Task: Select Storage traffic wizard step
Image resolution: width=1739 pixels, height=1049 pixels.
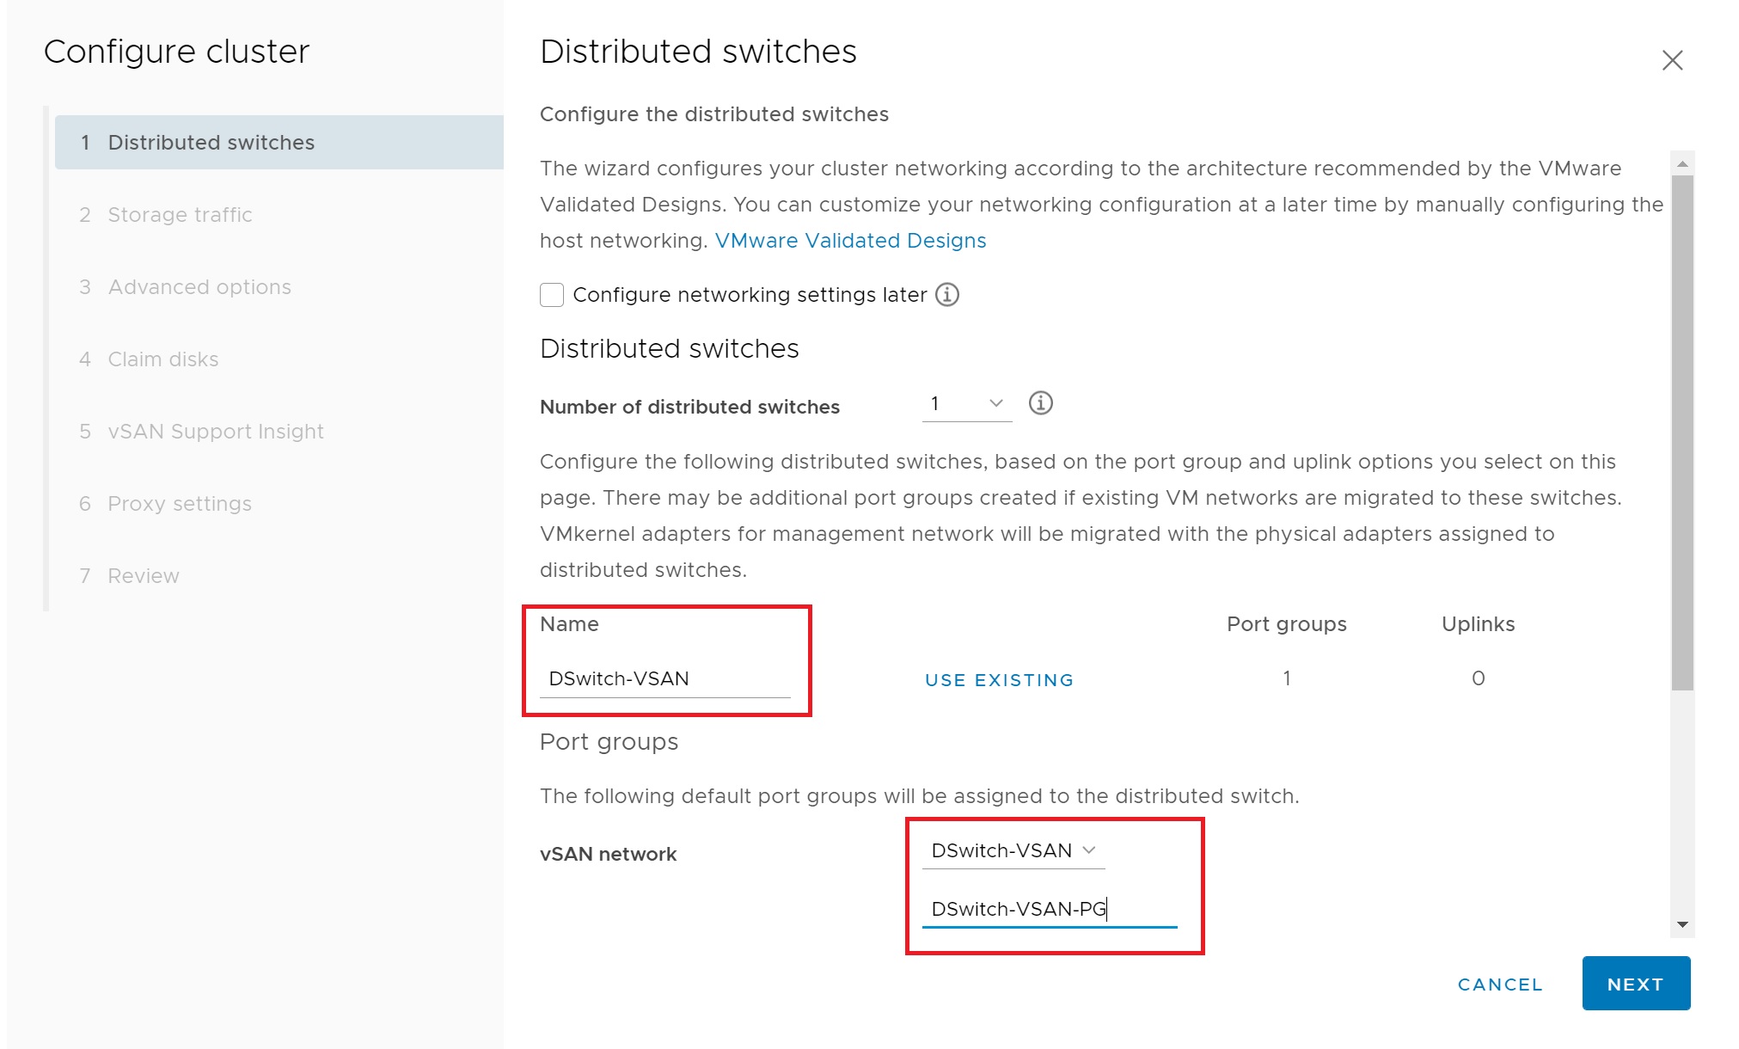Action: click(x=180, y=215)
